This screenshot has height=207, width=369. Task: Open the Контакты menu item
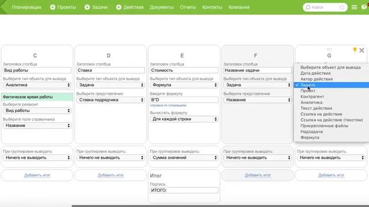click(x=212, y=7)
